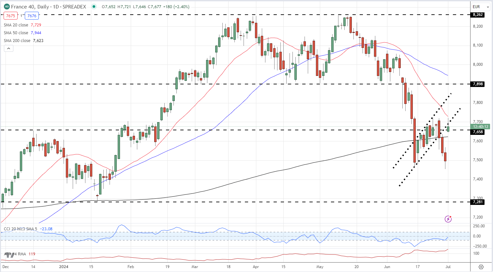
Task: Click the purple lightning event icon
Action: click(x=448, y=219)
